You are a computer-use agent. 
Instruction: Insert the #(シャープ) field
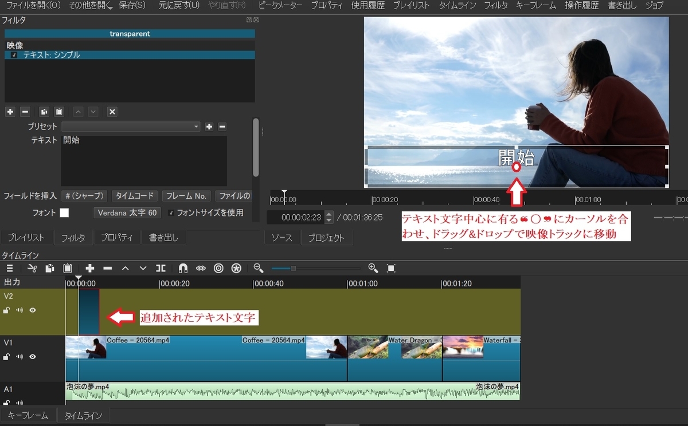point(84,196)
